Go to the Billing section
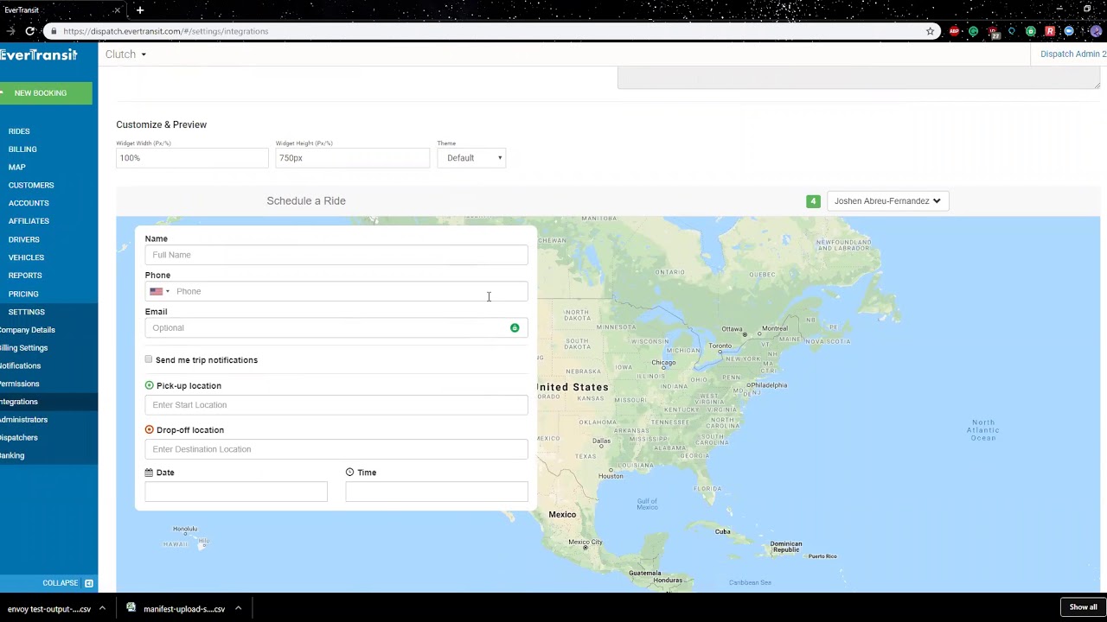1107x622 pixels. [22, 149]
